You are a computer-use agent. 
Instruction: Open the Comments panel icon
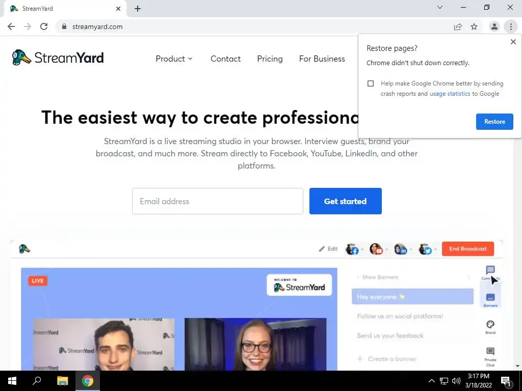[490, 273]
